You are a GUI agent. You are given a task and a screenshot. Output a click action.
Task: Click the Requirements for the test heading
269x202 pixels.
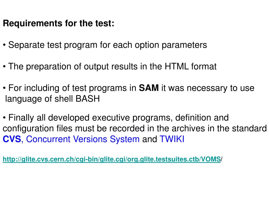pyautogui.click(x=59, y=23)
